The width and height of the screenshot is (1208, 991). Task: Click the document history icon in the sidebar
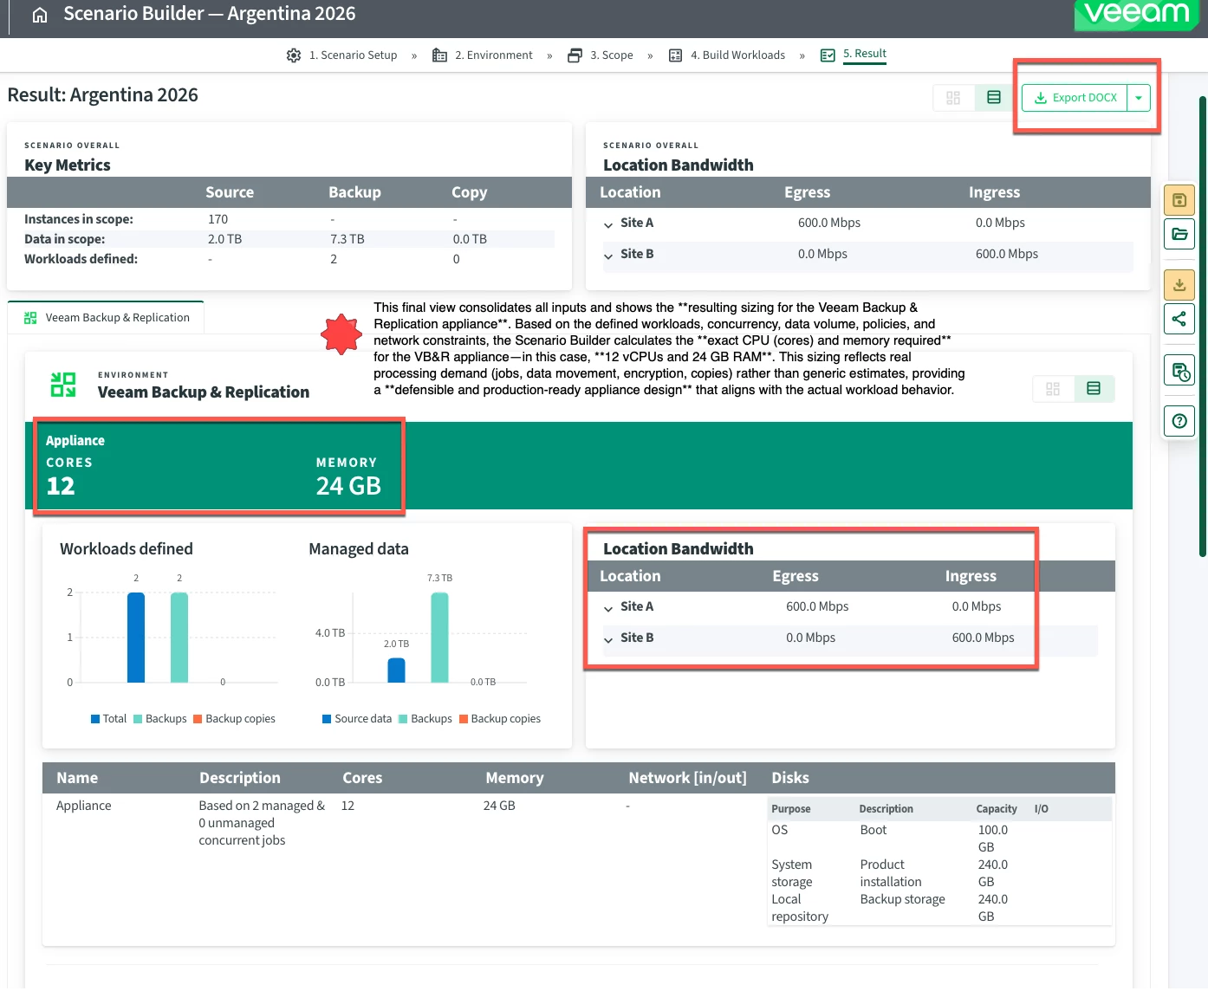pos(1179,372)
